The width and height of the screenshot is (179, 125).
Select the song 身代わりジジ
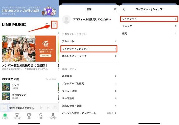coord(19,95)
